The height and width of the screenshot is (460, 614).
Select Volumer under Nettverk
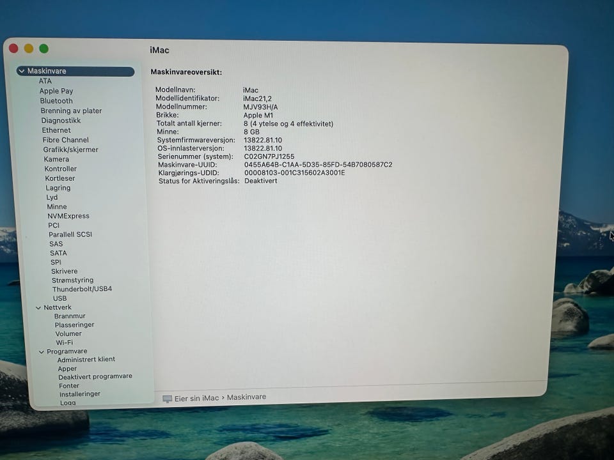pos(68,333)
